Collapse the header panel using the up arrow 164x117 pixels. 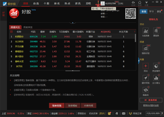coord(72,23)
